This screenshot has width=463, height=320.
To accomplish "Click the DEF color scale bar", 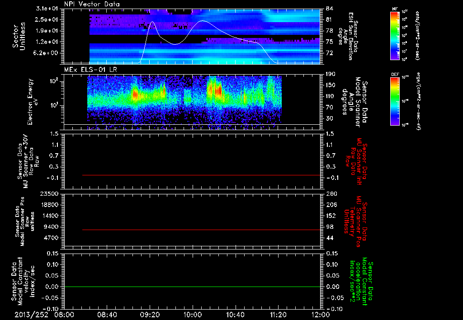I will coord(395,101).
